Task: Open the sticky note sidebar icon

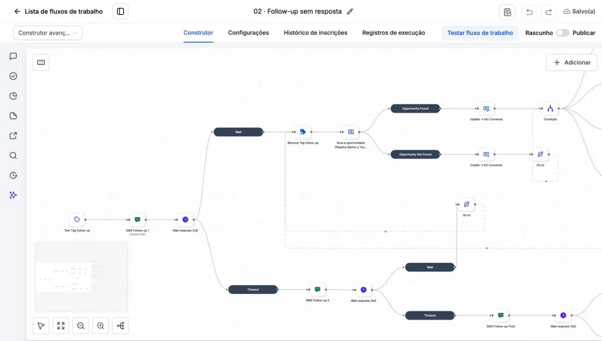Action: tap(13, 116)
